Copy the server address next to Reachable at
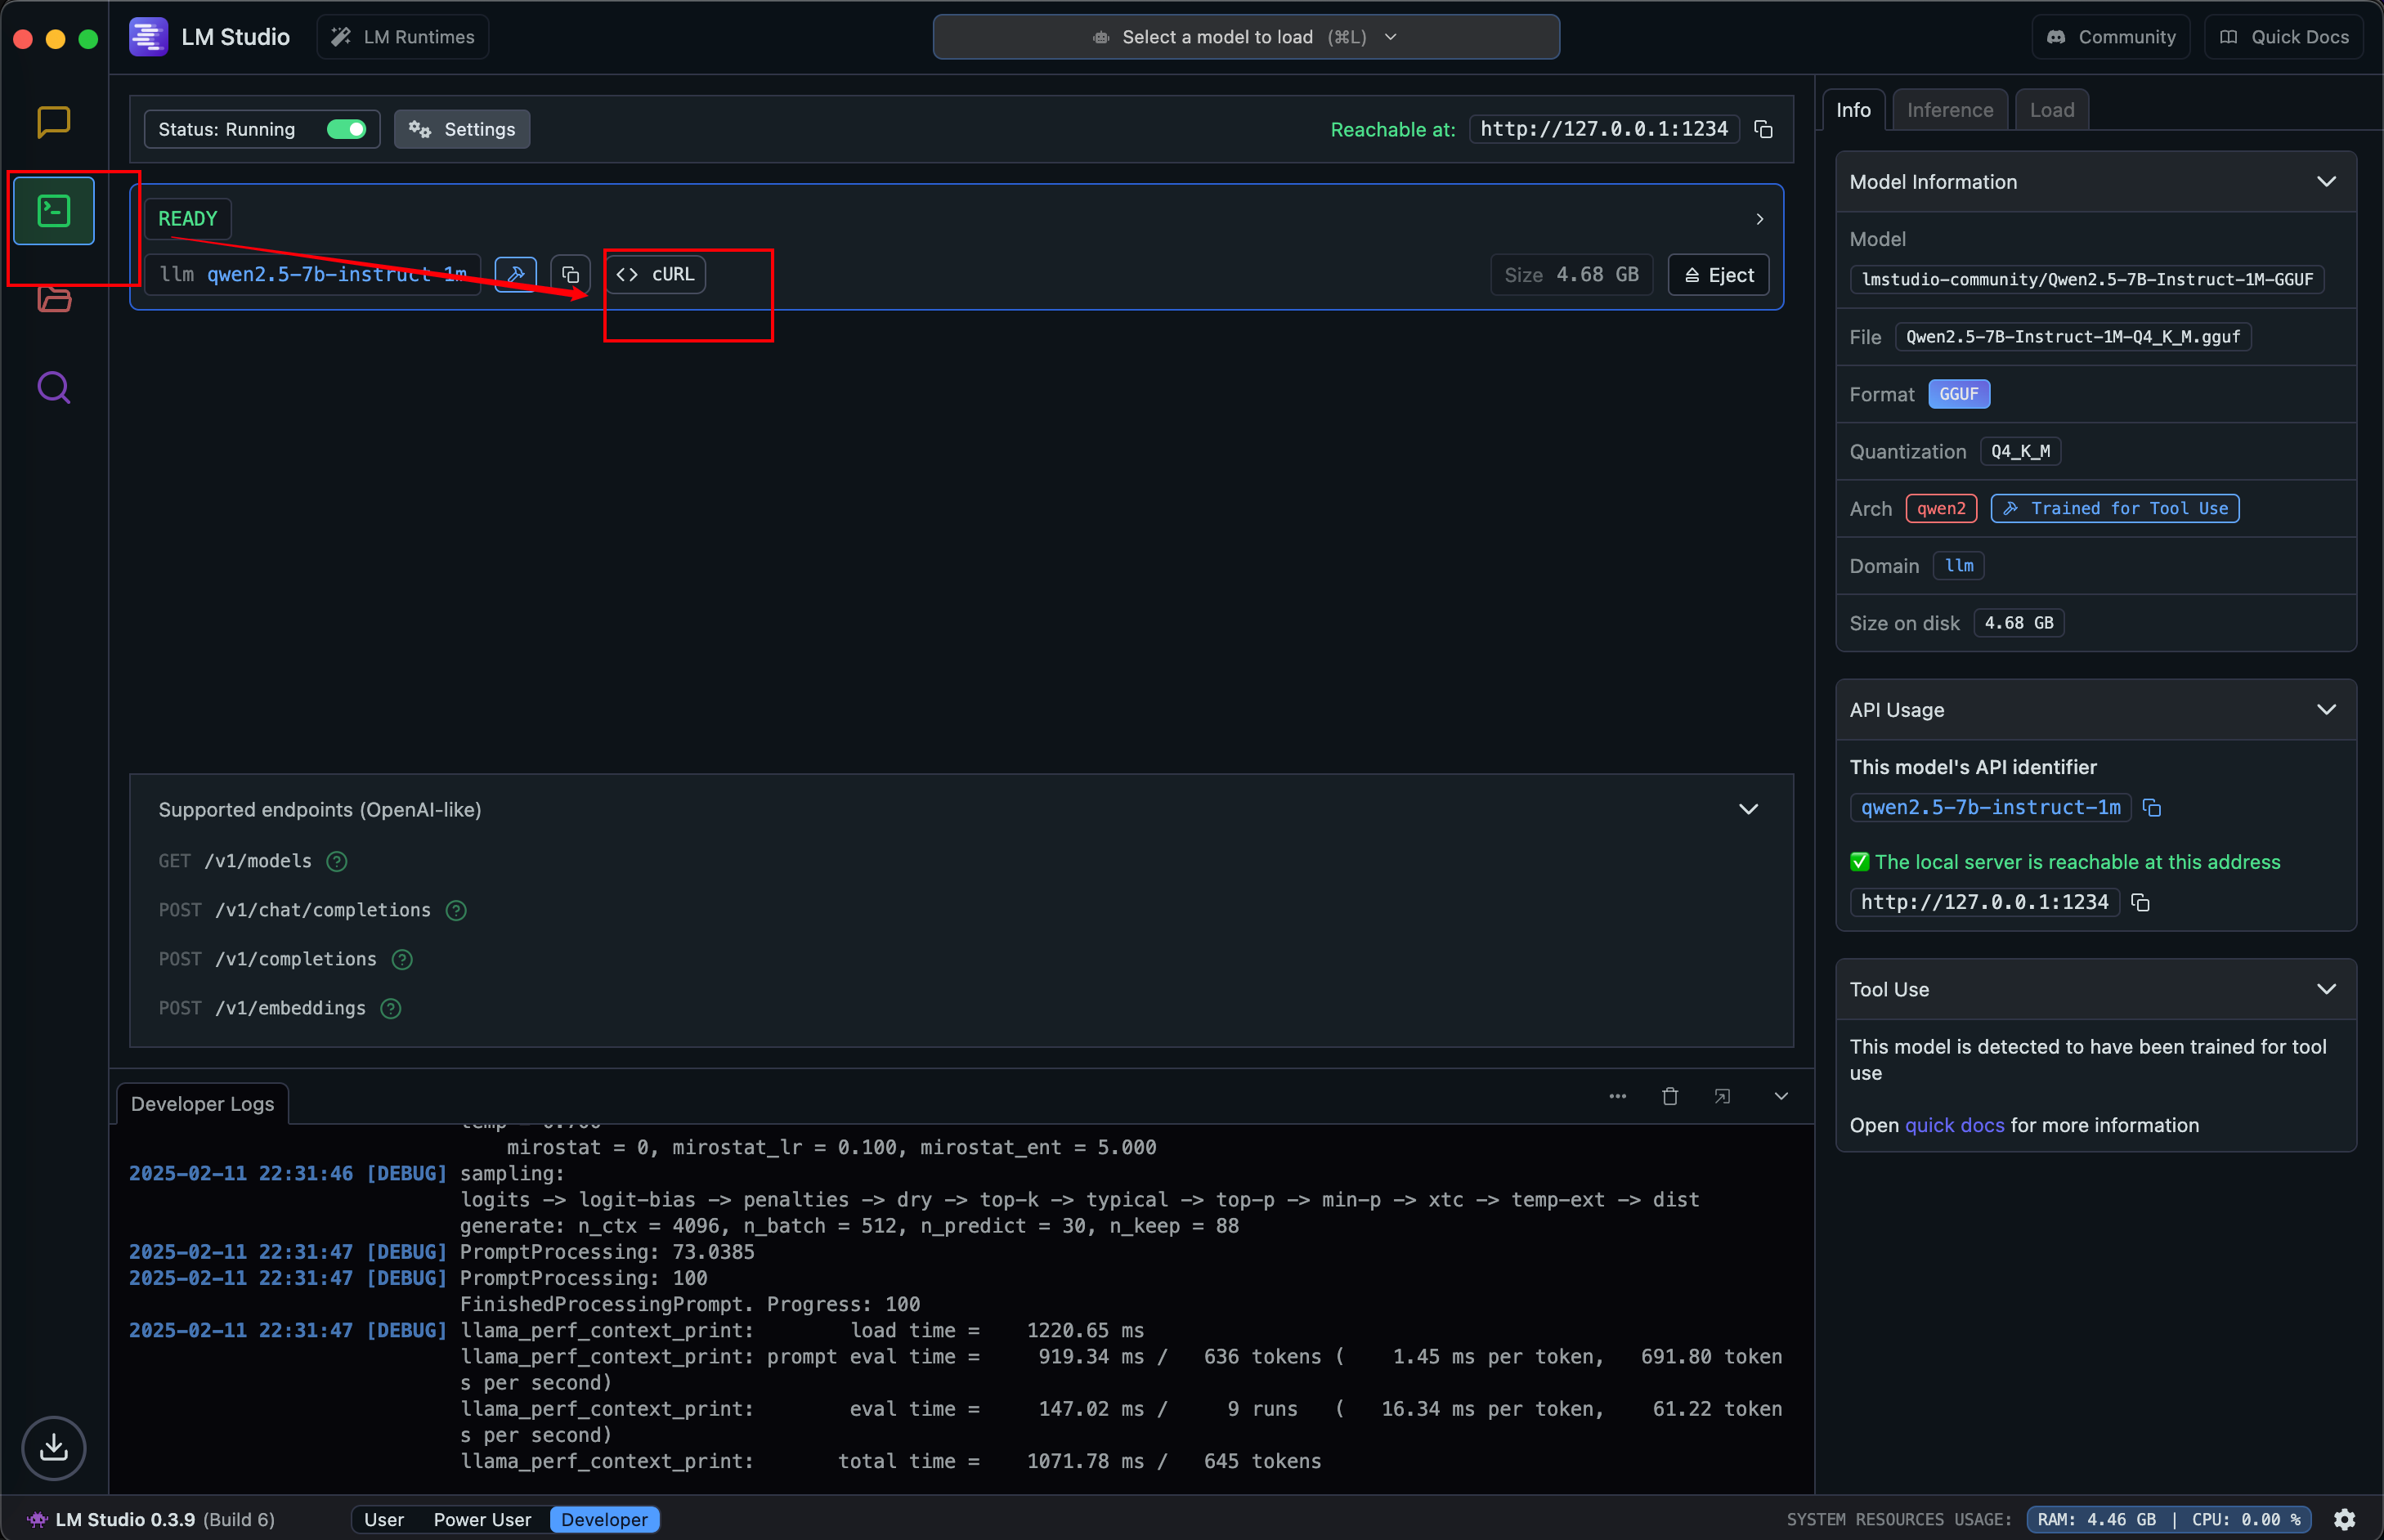Screen dimensions: 2384x1540 pyautogui.click(x=1764, y=129)
